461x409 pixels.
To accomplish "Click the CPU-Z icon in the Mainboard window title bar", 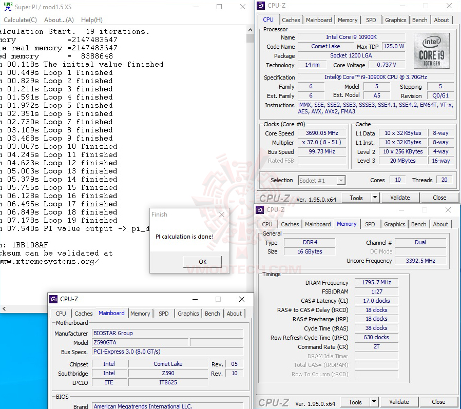I will 53,299.
